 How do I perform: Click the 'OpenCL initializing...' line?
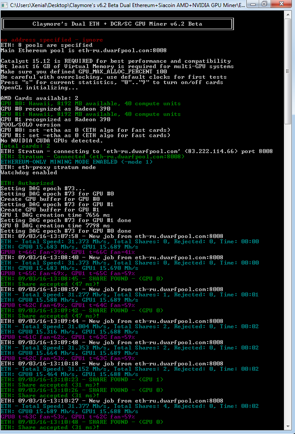pos(39,88)
